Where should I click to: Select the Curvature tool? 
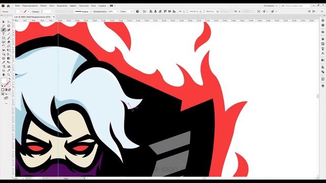coord(9,30)
